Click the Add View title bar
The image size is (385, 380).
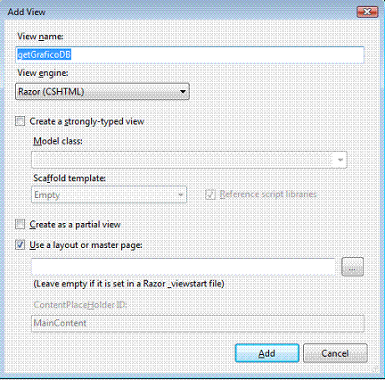point(178,12)
